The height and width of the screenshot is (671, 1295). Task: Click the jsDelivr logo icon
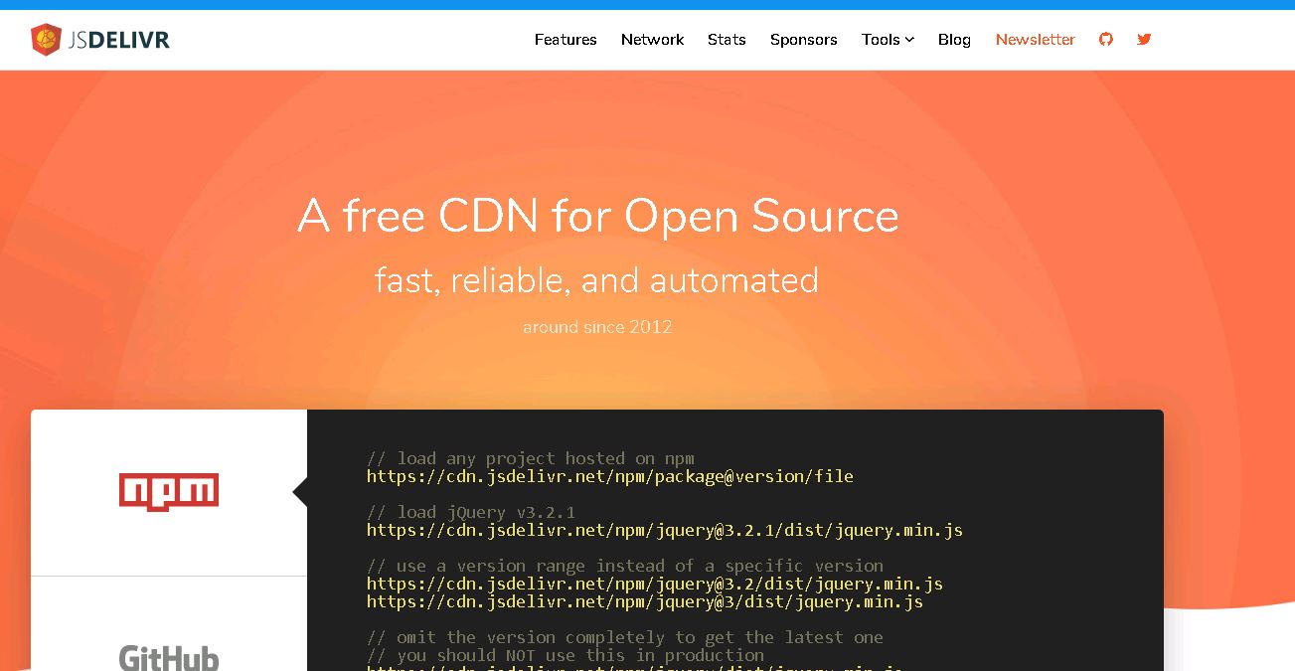click(x=46, y=40)
